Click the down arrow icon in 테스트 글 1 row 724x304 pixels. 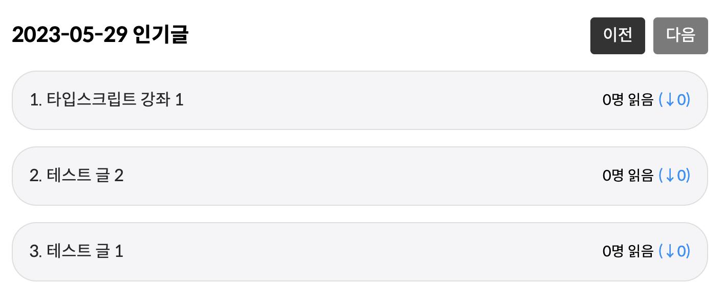click(x=669, y=251)
